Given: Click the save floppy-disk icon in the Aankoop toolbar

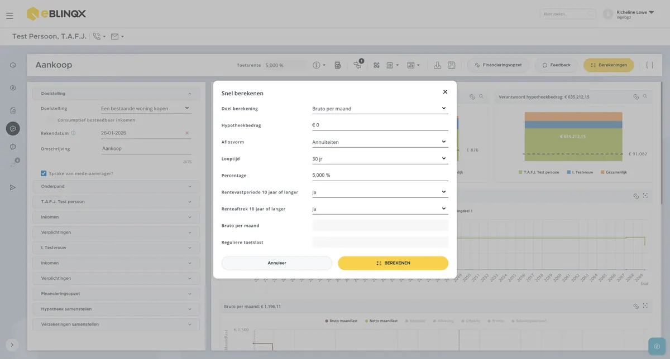Looking at the screenshot, I should click(x=451, y=65).
